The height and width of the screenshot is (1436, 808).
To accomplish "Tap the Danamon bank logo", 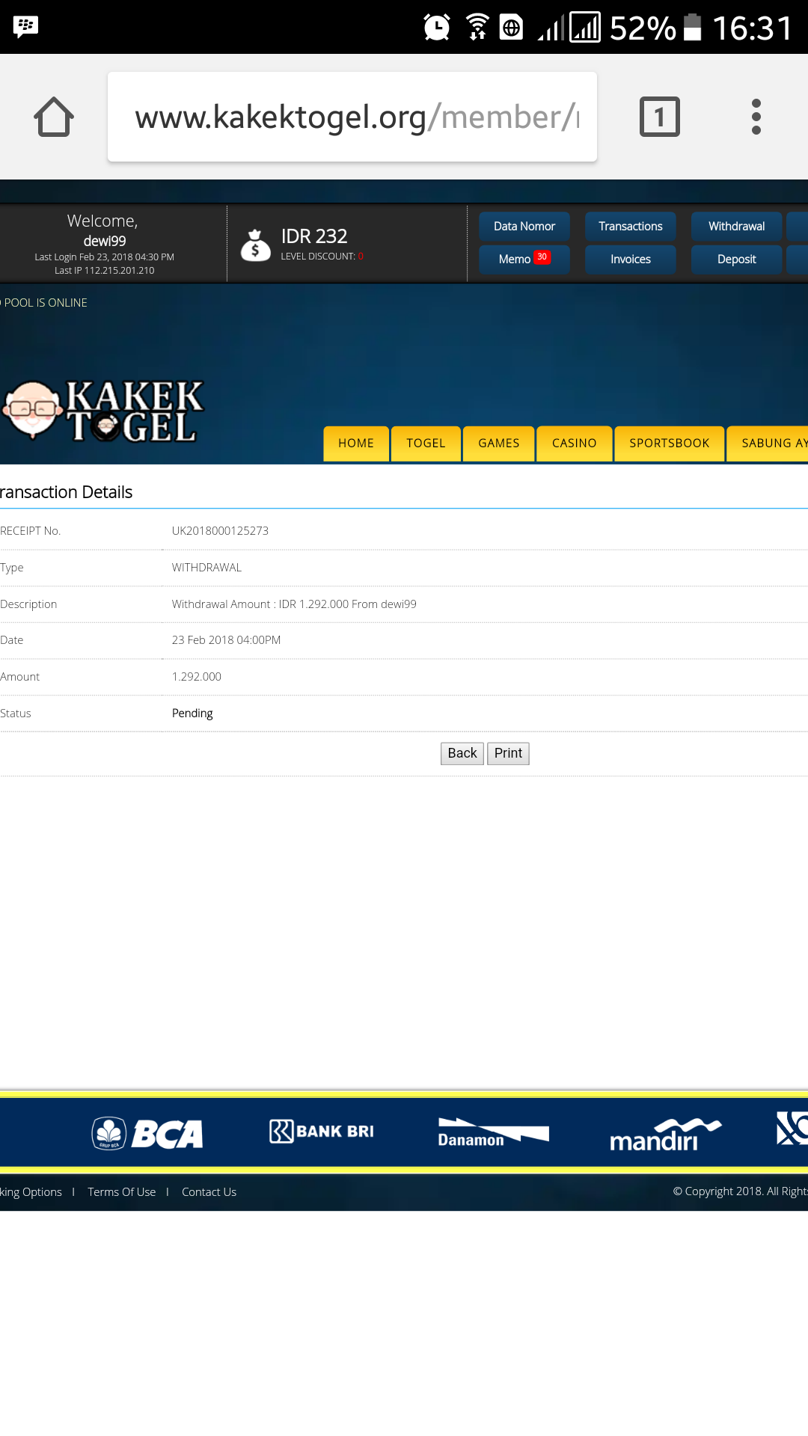I will (493, 1132).
